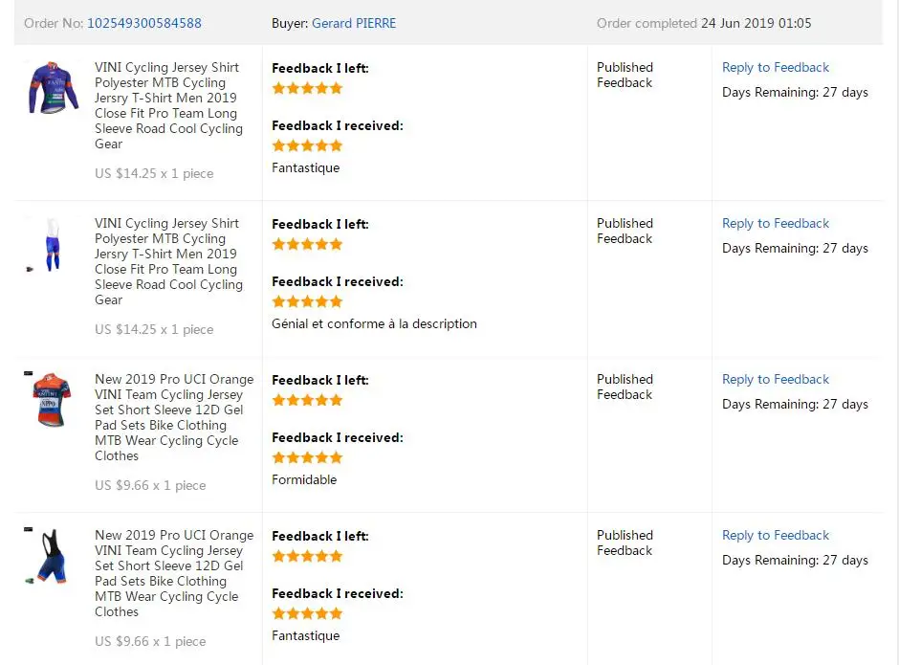Open order number 102549300584588
The height and width of the screenshot is (665, 899).
(143, 24)
